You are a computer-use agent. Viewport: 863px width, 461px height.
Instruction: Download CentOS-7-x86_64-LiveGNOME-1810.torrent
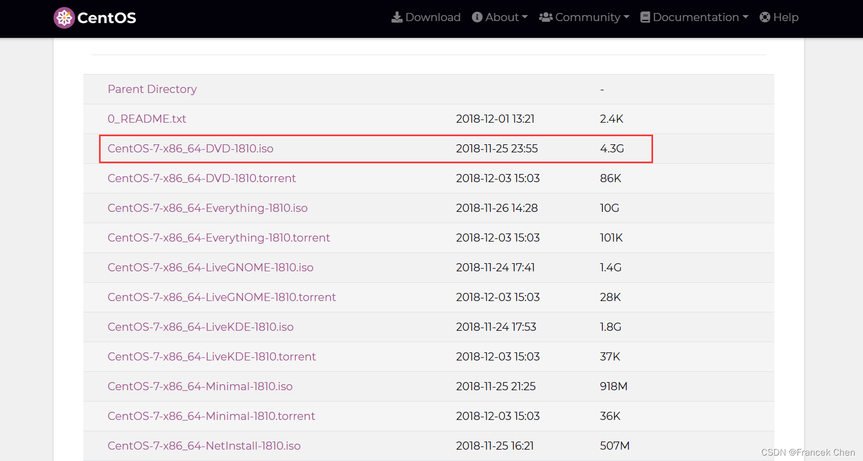222,297
